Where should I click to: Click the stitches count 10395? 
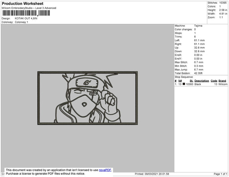[x=223, y=3]
